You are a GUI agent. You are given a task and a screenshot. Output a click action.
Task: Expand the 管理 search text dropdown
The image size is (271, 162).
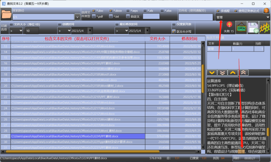(x=268, y=17)
